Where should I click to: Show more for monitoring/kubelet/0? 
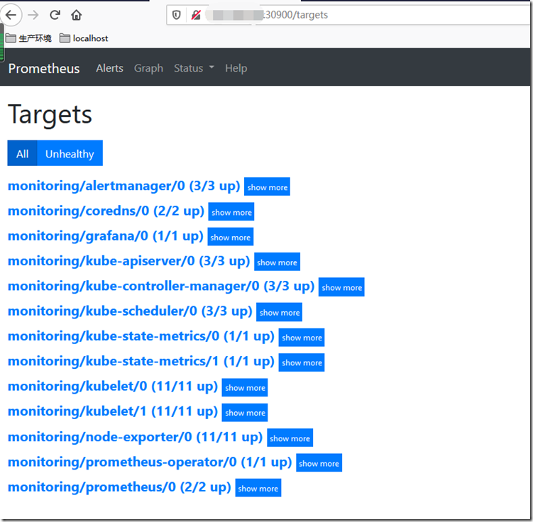(245, 388)
